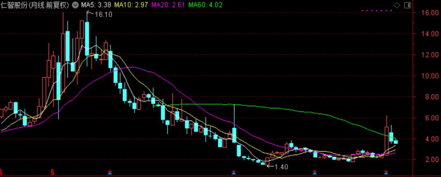This screenshot has height=177, width=441.
Task: Click the arrow marker beneath the 7.3 long-wick candle
Action: point(234,172)
